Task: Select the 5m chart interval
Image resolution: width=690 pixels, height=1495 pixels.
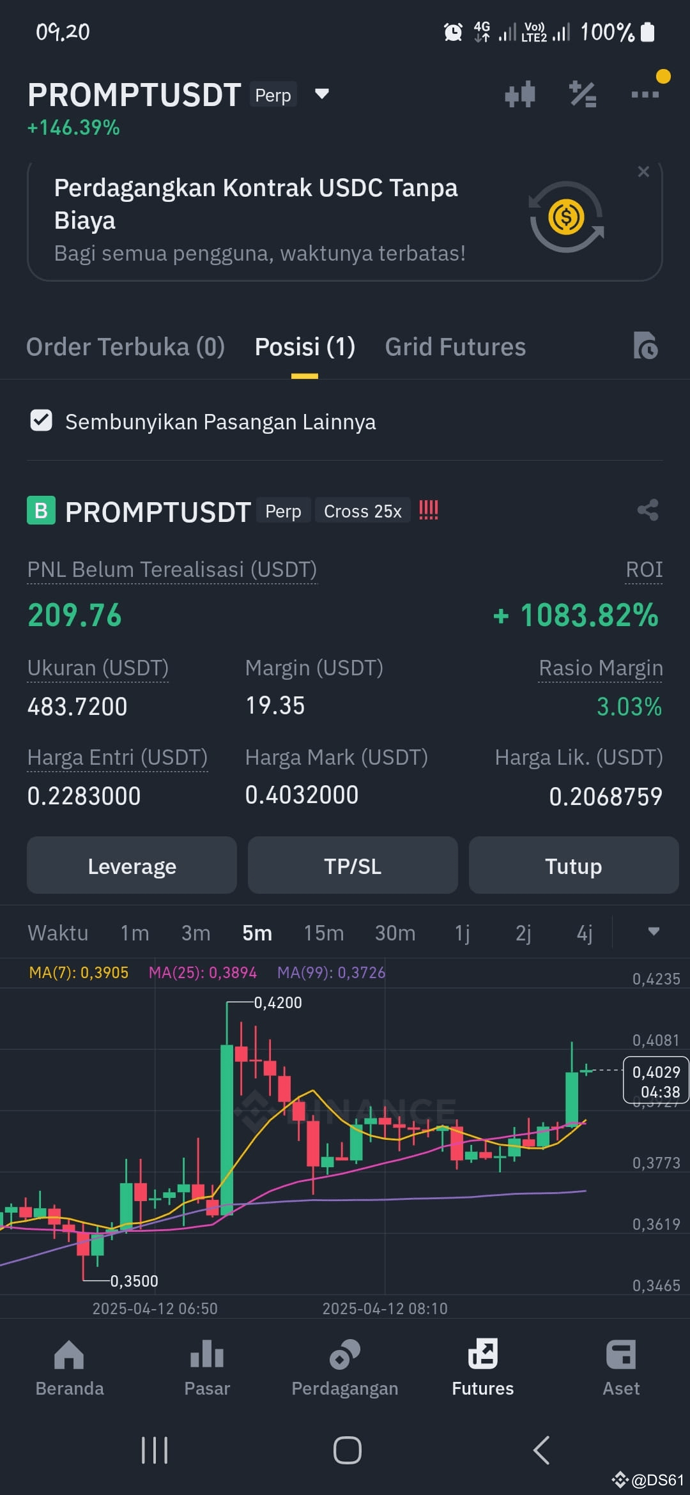Action: pos(257,933)
